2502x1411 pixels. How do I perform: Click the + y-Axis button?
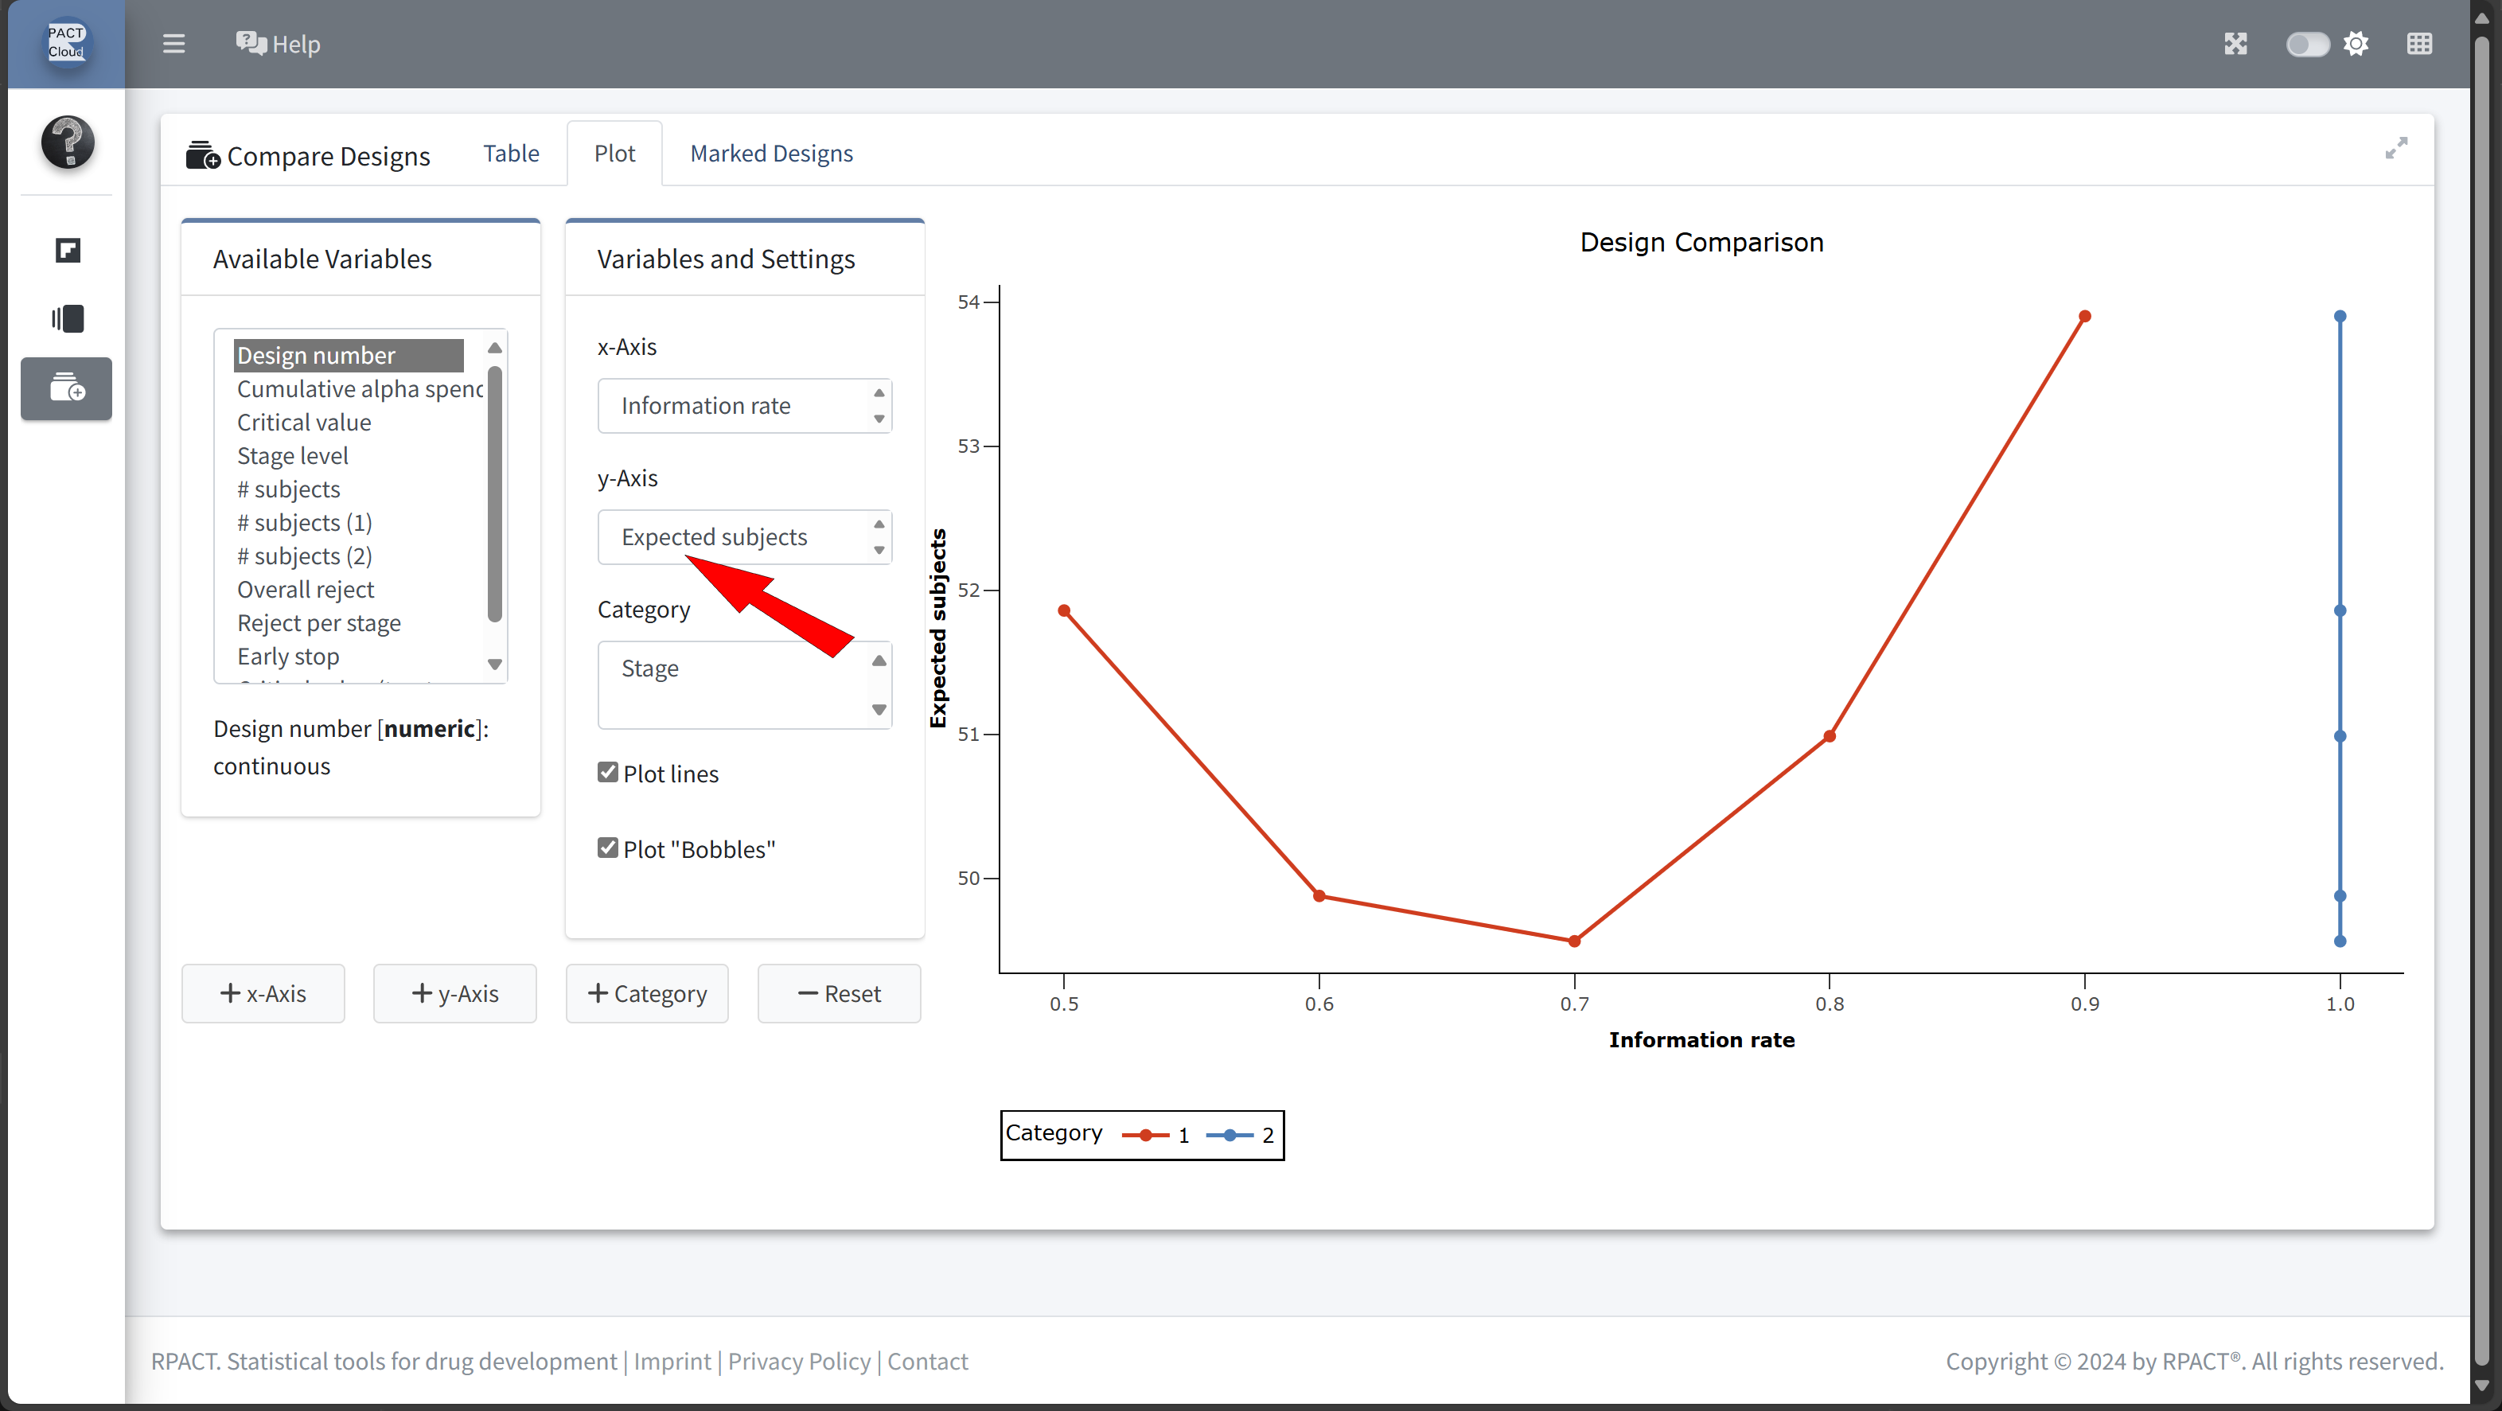pos(454,993)
